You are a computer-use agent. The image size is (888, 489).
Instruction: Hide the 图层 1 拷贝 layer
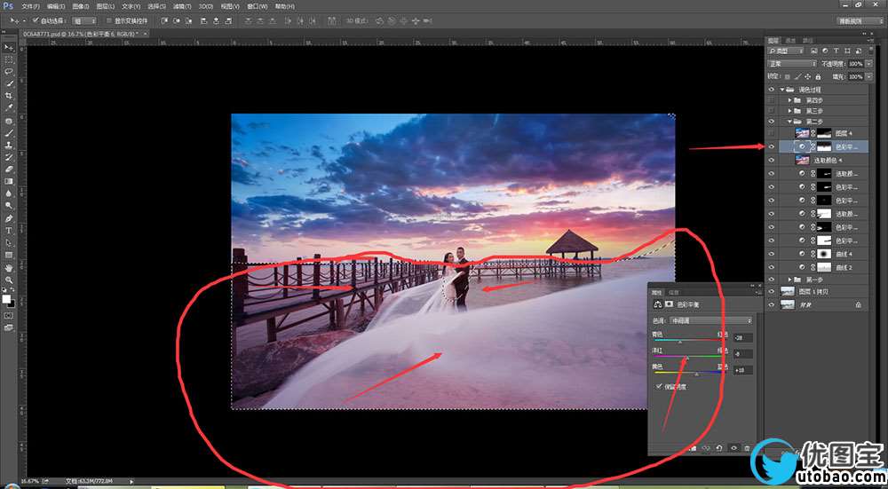click(x=770, y=291)
